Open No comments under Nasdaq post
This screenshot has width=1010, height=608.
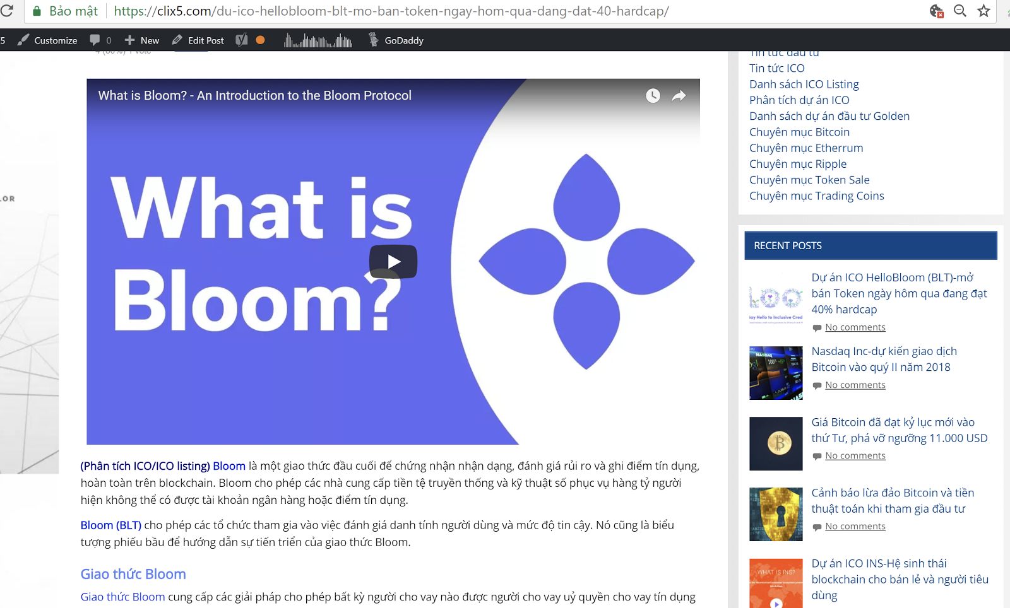coord(855,385)
